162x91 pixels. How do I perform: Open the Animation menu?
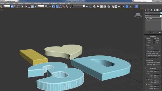pos(28,4)
